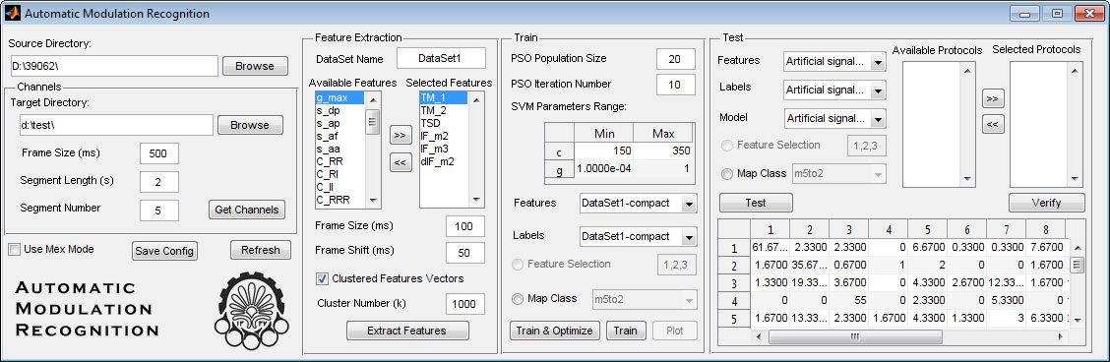
Task: Click the Verify button
Action: click(1046, 203)
